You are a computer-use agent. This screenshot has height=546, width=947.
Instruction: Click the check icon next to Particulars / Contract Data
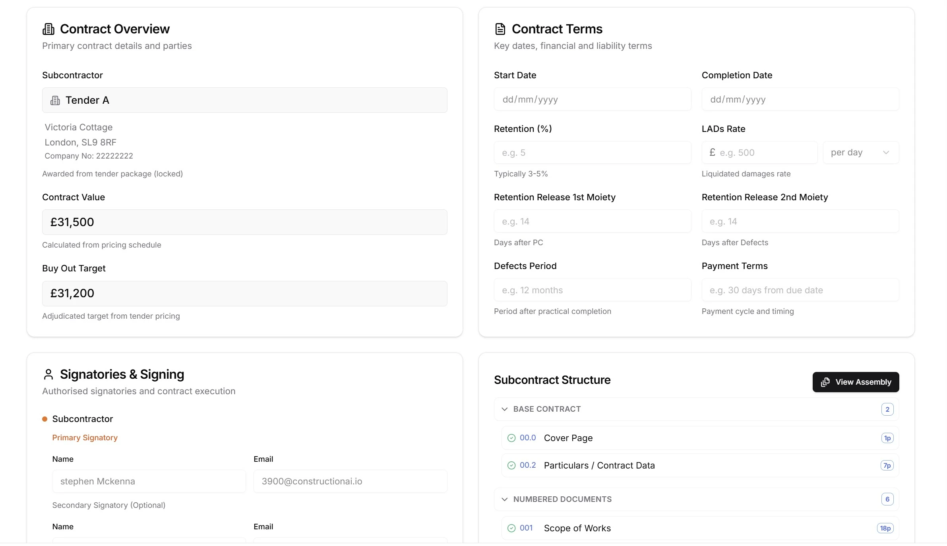pos(511,465)
